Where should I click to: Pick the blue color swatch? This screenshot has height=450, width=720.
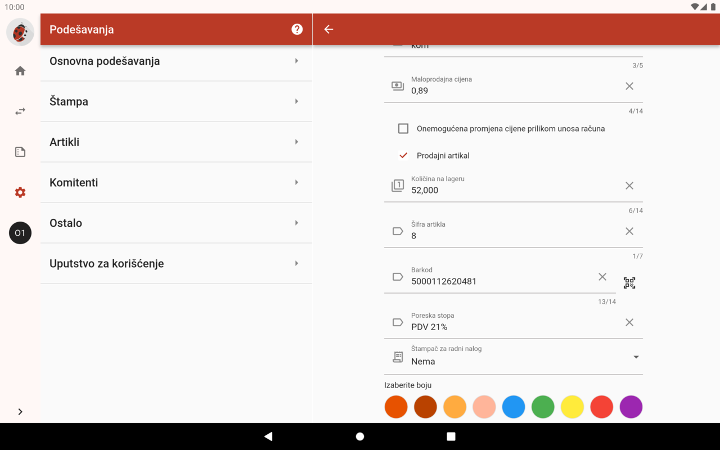[x=514, y=407]
